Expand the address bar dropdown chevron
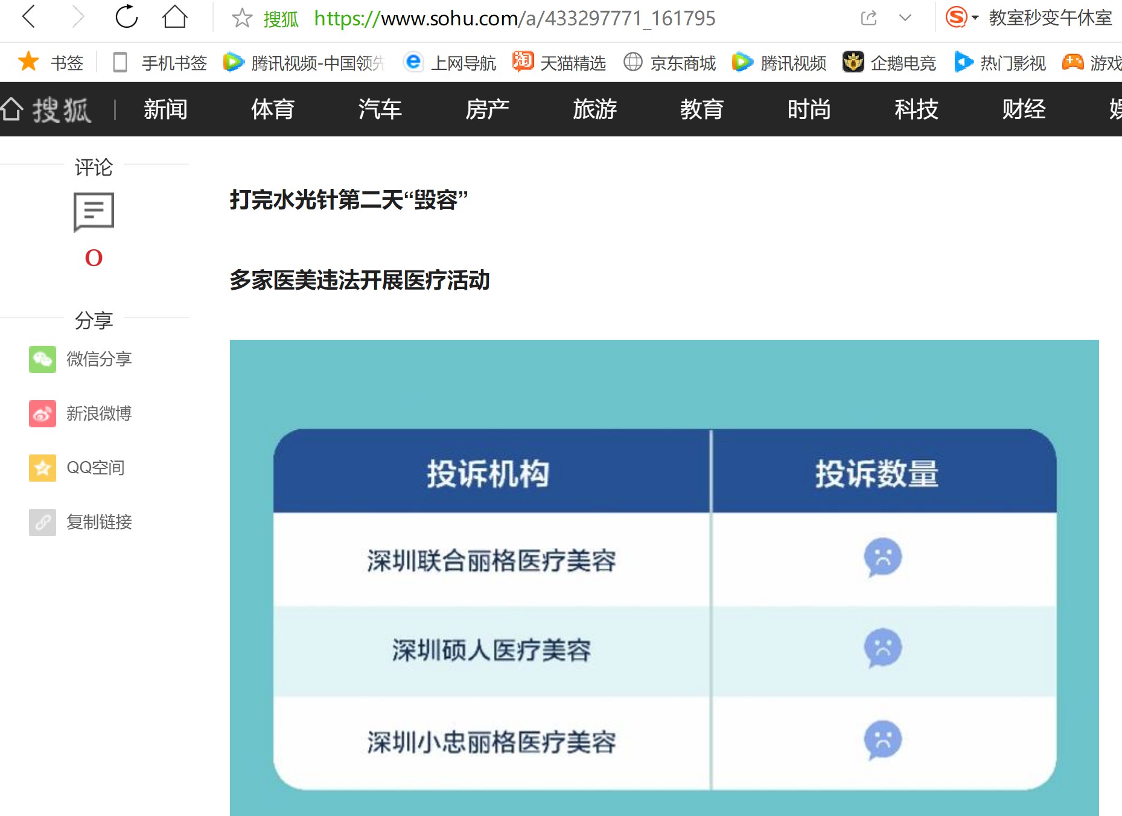The image size is (1122, 816). point(905,18)
